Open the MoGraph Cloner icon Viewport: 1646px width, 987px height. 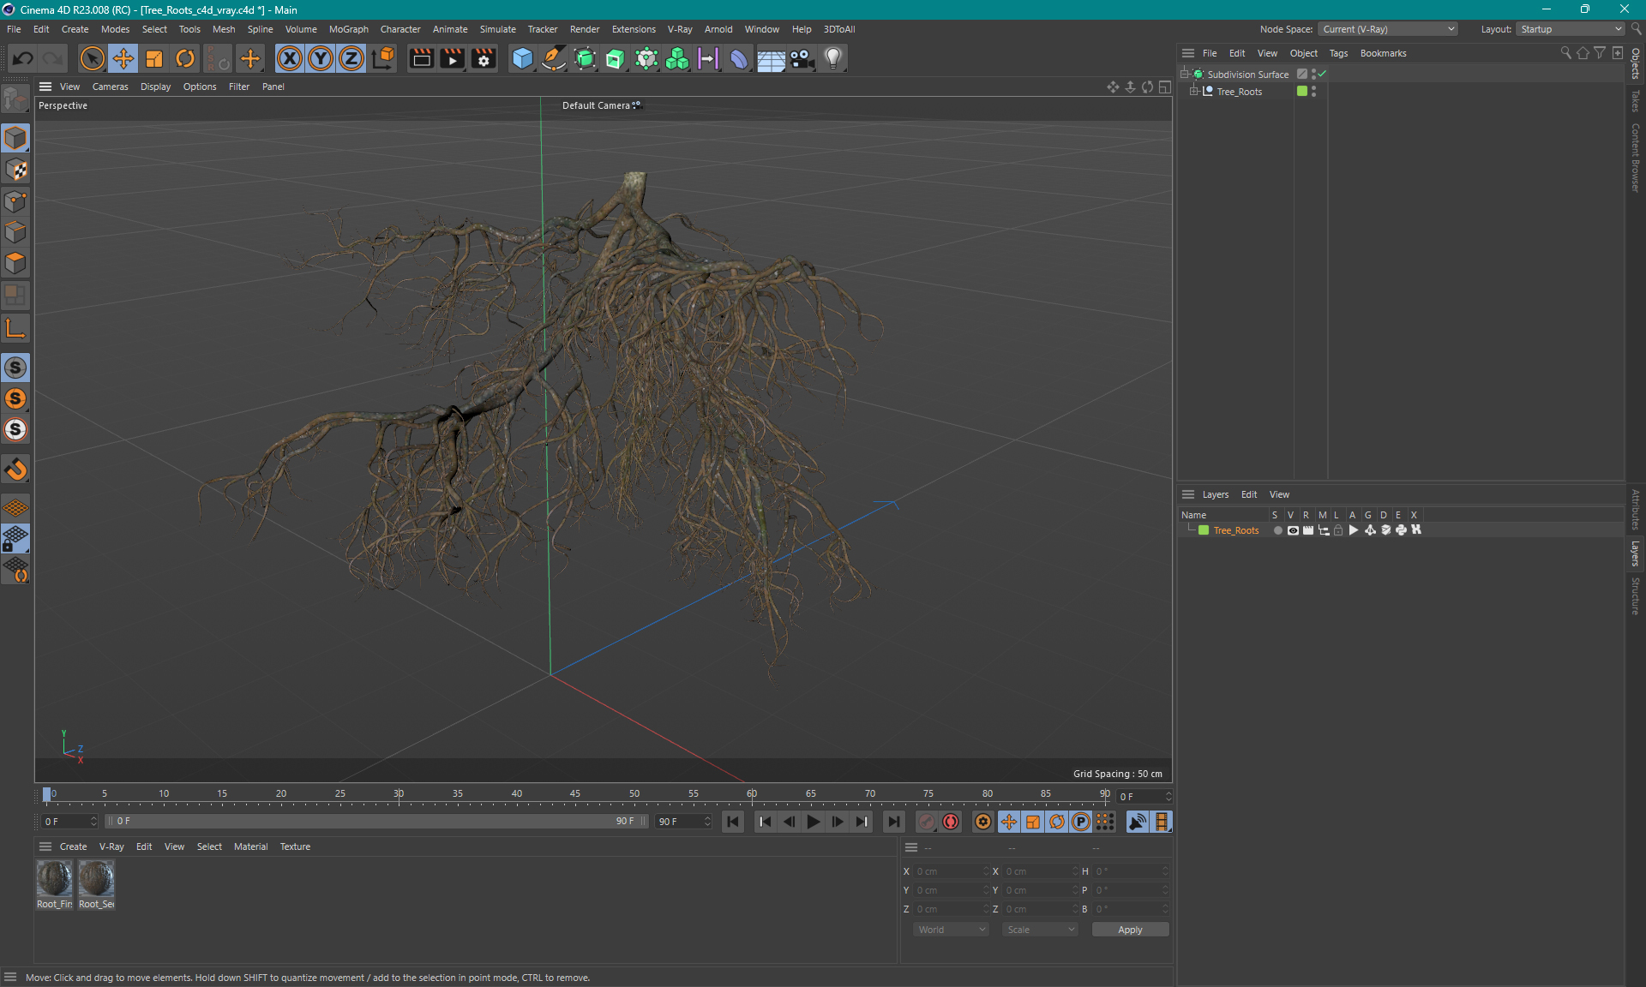(646, 58)
